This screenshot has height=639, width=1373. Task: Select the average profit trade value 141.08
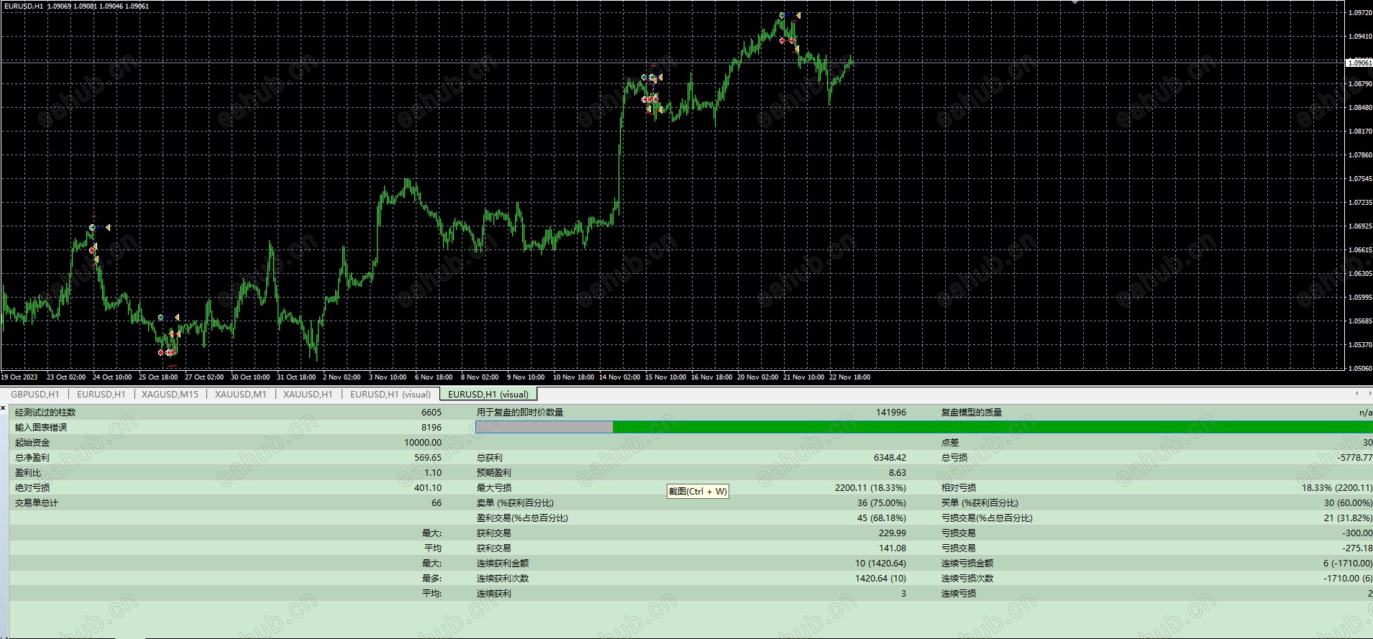coord(893,548)
